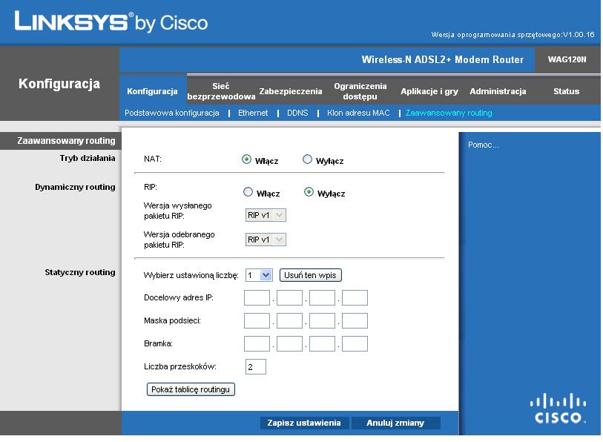Click the Pomoc... help link
Image resolution: width=603 pixels, height=442 pixels.
[483, 145]
